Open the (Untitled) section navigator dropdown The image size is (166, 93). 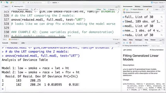pos(14,39)
